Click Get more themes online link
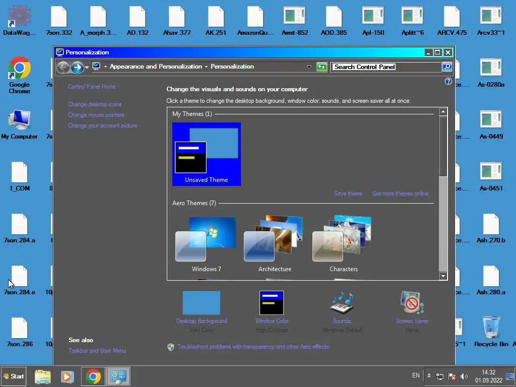The image size is (516, 387). (401, 193)
